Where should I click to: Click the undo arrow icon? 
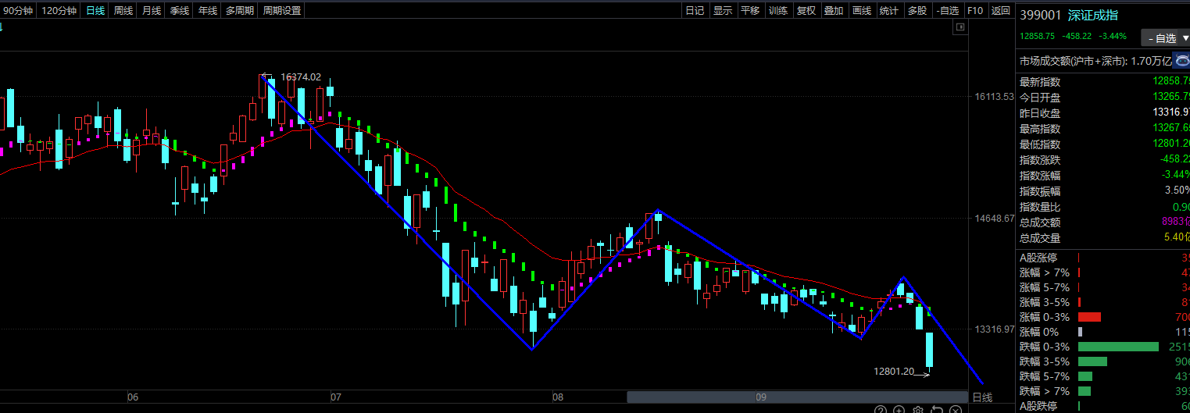coord(937,410)
